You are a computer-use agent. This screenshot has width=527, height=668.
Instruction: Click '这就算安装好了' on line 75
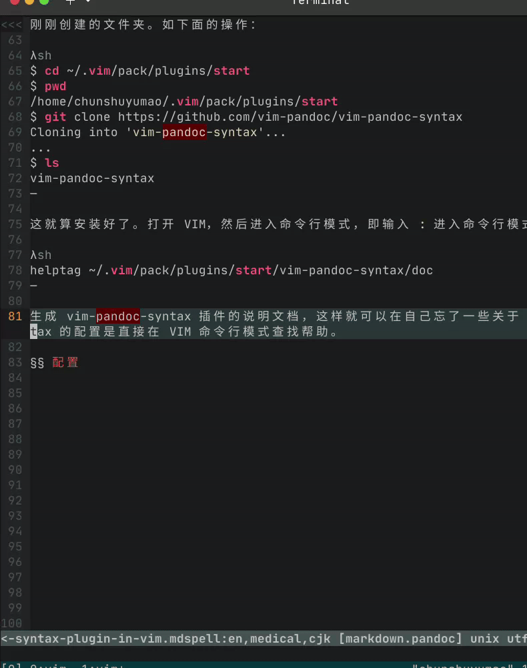coord(81,224)
